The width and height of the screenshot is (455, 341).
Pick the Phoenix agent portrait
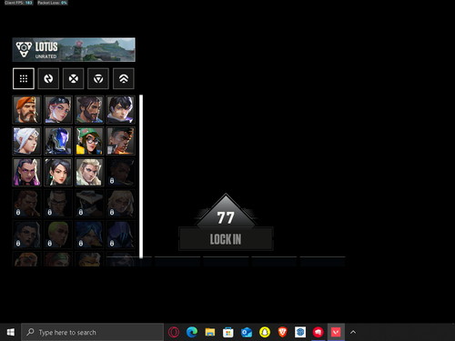tap(120, 141)
